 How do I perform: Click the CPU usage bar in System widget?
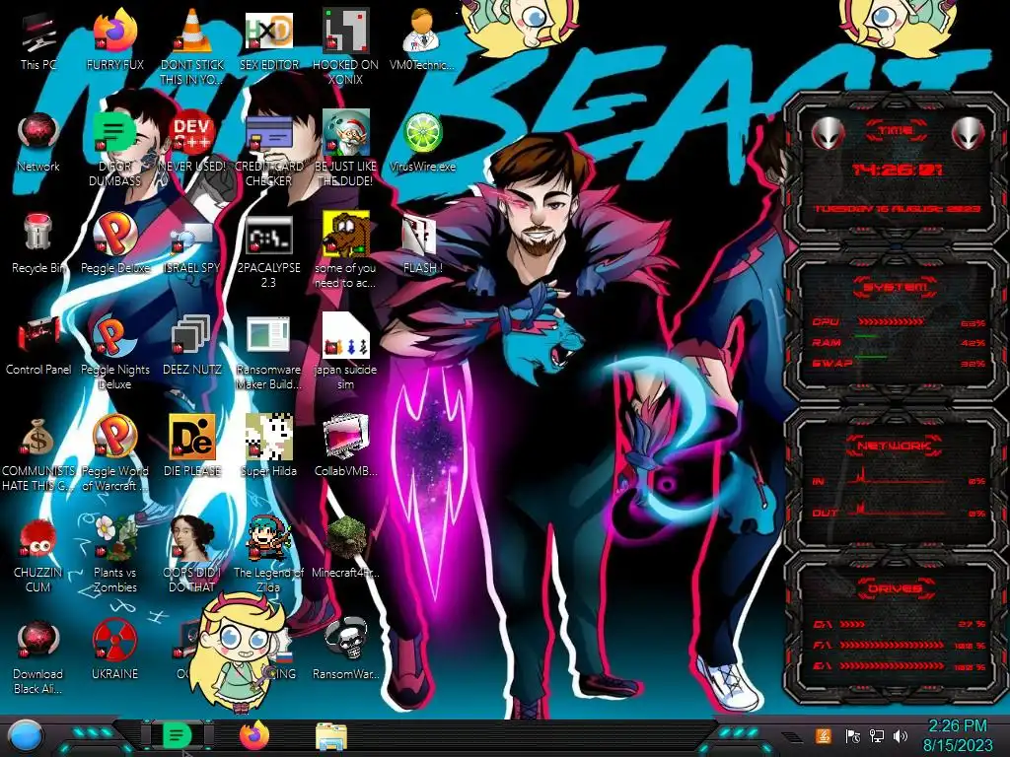(x=892, y=321)
